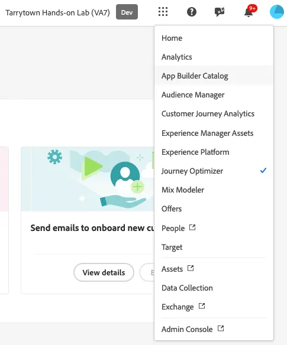This screenshot has width=287, height=345.
Task: Click the checkmark beside Journey Optimizer
Action: [263, 171]
